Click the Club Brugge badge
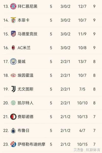 (13, 131)
